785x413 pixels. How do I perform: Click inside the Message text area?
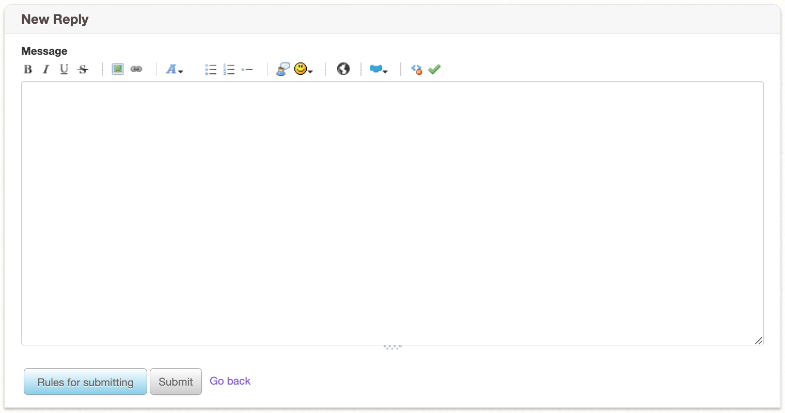392,213
